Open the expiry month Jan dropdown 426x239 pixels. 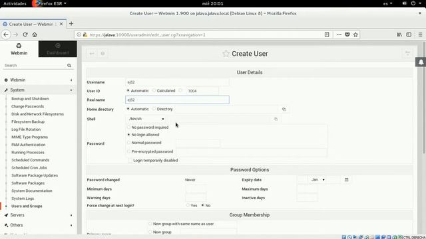(x=318, y=180)
